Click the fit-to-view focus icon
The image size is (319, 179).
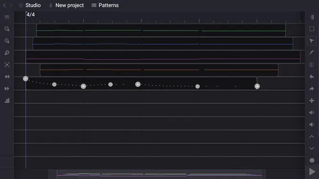[x=7, y=65]
